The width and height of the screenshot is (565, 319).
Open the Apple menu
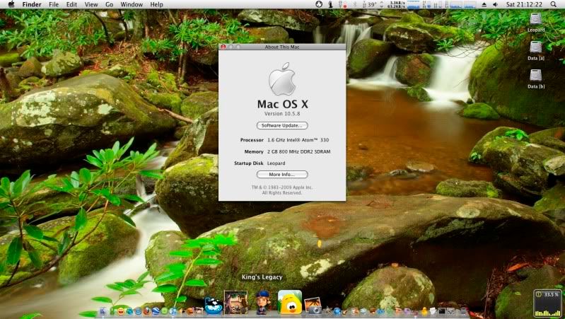[11, 4]
